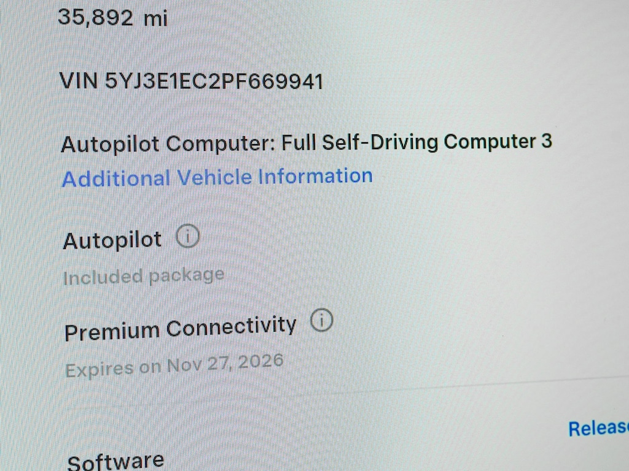The height and width of the screenshot is (471, 629).
Task: Select the Software section heading
Action: (115, 461)
